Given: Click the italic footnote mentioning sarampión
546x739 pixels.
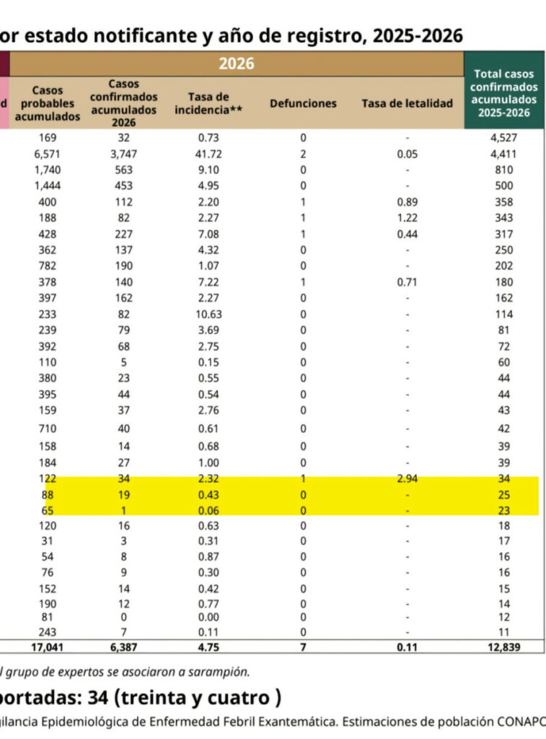Looking at the screenshot, I should [x=126, y=672].
